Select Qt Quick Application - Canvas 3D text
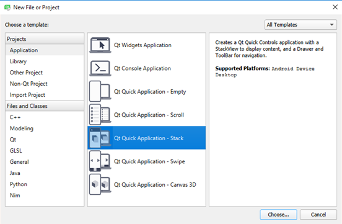 (x=155, y=185)
